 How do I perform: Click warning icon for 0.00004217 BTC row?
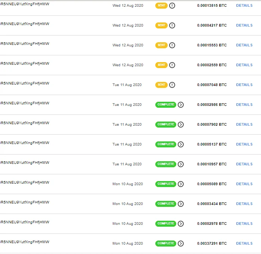click(x=172, y=25)
